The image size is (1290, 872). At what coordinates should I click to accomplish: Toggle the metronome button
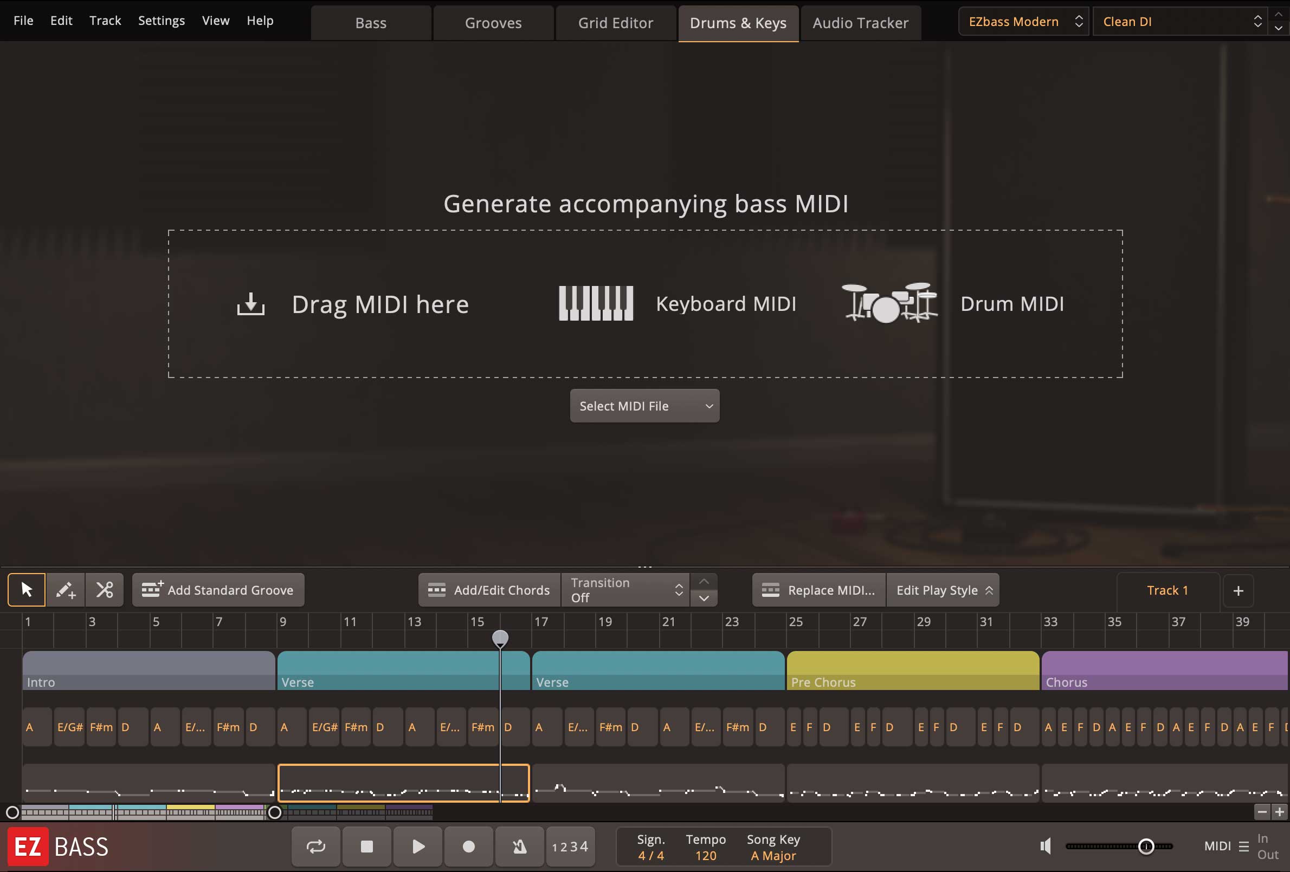[519, 847]
